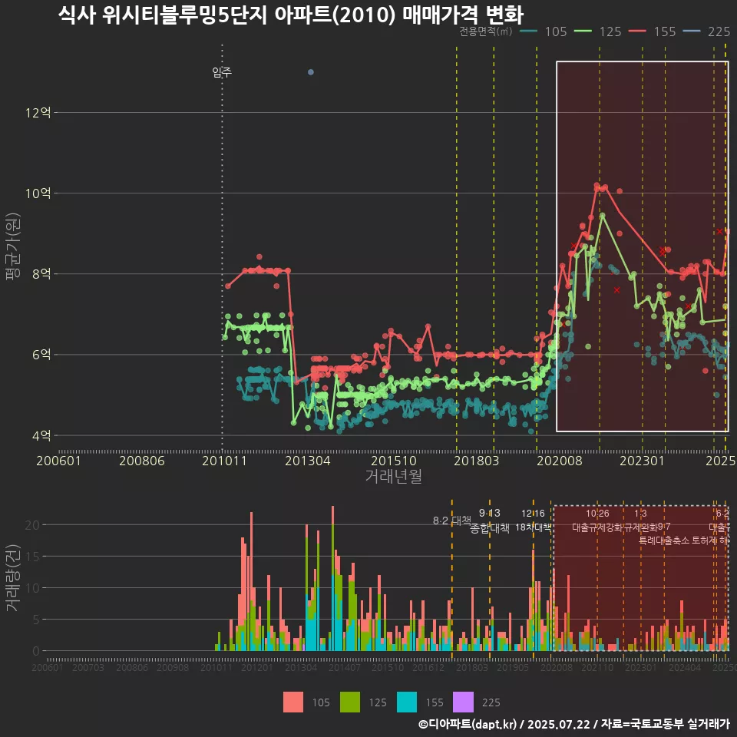Click the '9·13 종합대책' policy annotation
The image size is (737, 737).
[490, 521]
